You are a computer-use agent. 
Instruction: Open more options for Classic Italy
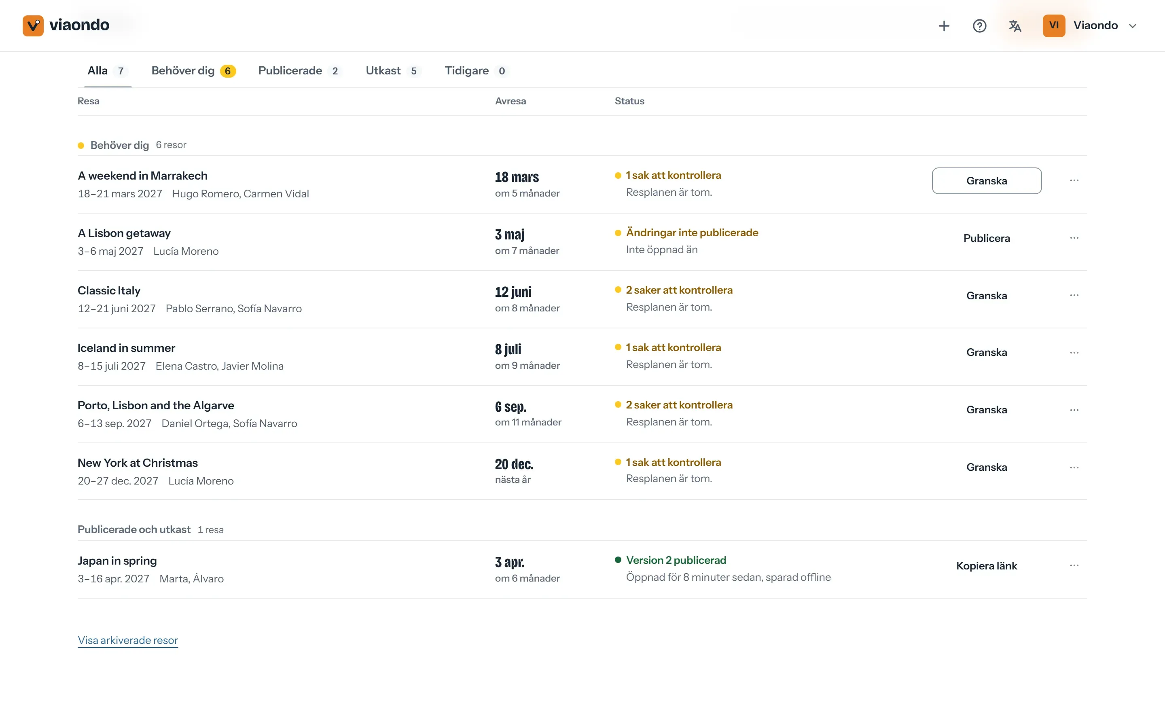point(1074,295)
